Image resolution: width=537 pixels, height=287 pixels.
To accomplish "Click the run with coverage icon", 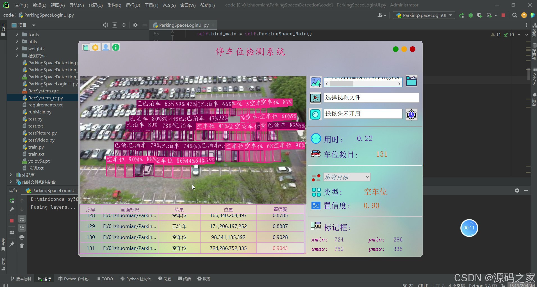I will (x=480, y=15).
